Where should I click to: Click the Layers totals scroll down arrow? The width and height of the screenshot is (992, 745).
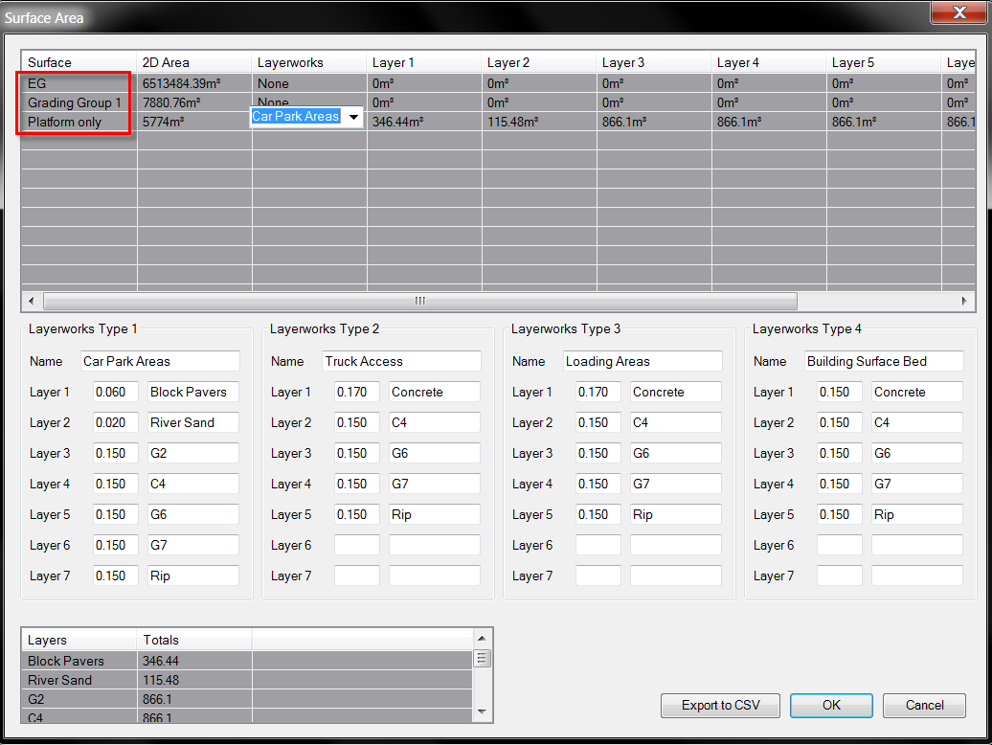(x=482, y=711)
